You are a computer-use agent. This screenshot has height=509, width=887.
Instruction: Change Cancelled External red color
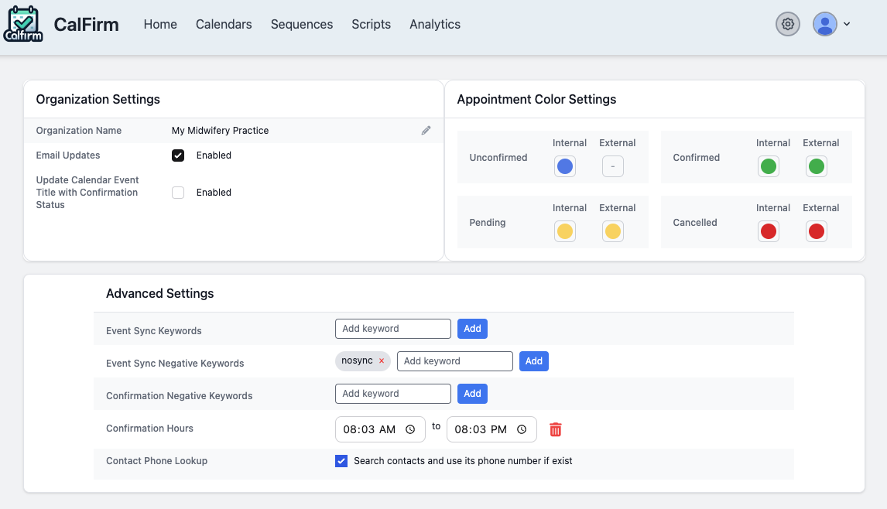click(x=817, y=231)
